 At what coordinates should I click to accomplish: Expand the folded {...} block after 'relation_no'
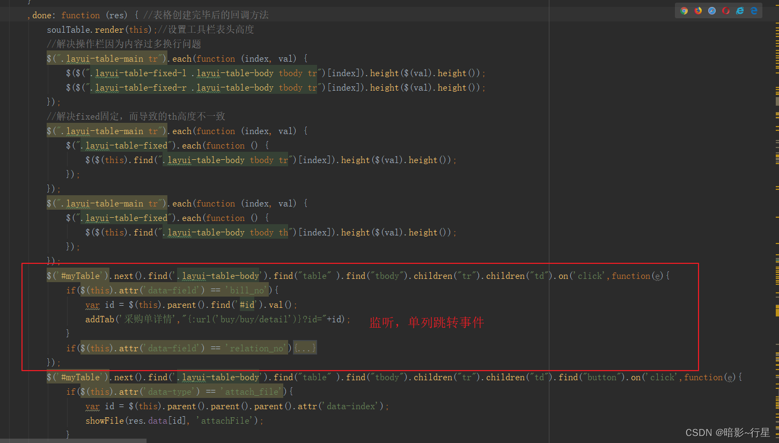305,348
